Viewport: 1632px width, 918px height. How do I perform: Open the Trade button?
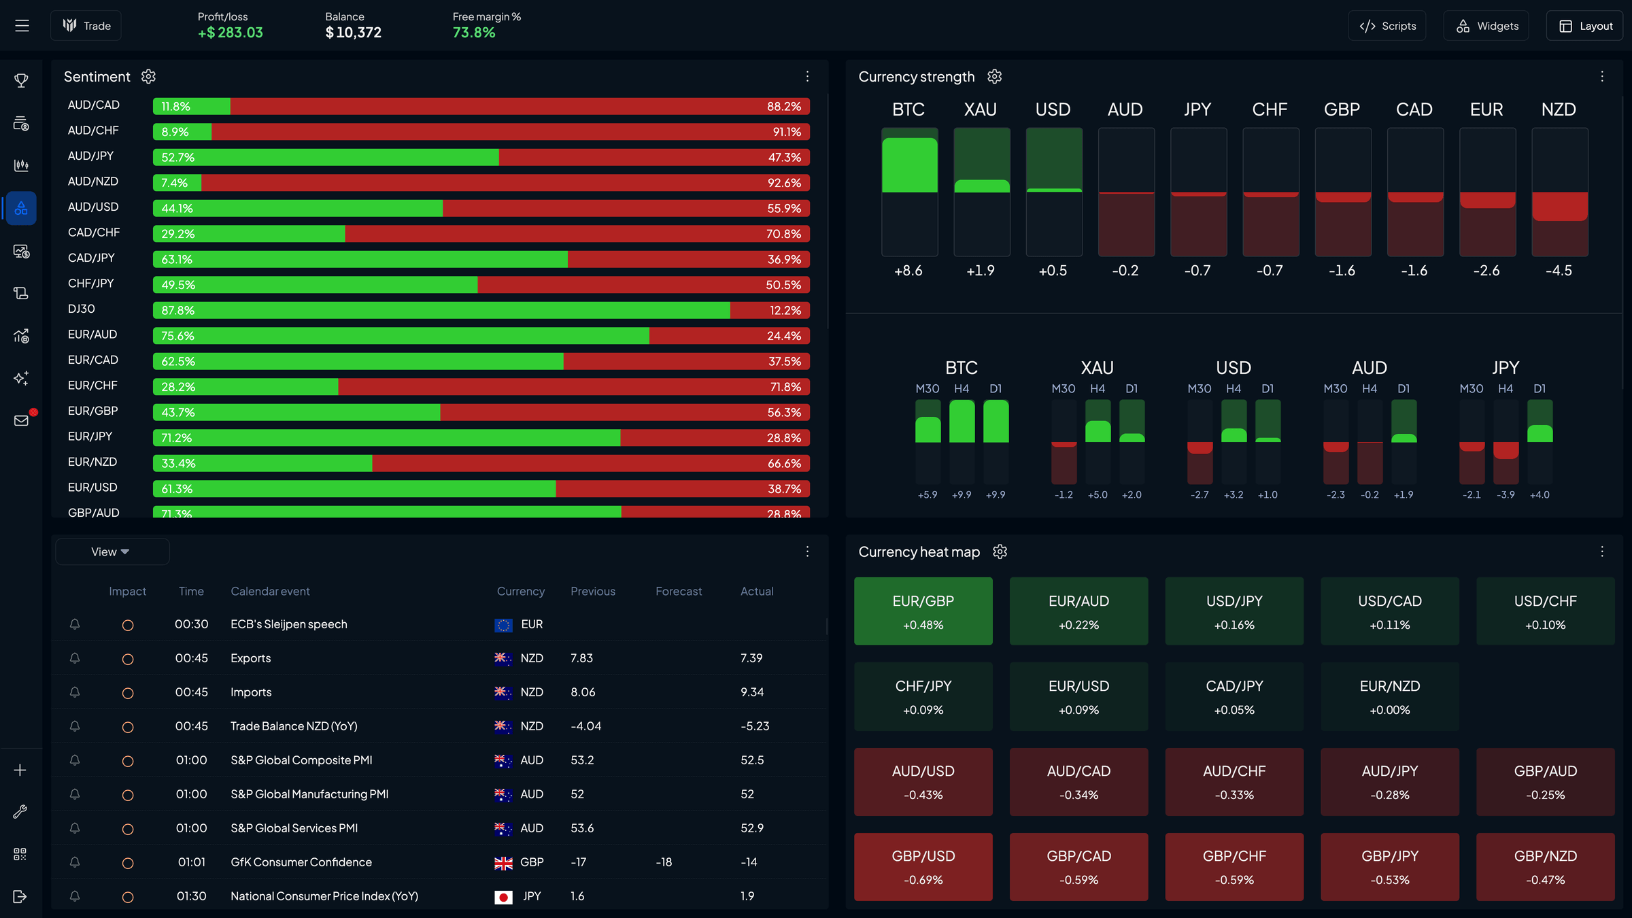point(86,26)
